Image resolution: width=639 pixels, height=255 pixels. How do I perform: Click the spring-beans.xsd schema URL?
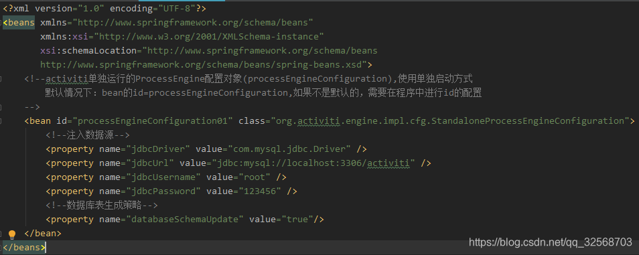click(x=204, y=65)
